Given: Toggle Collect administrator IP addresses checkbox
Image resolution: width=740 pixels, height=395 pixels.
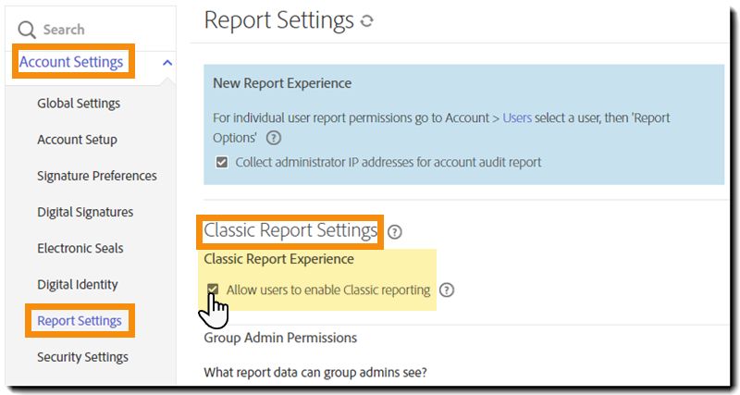Looking at the screenshot, I should pos(221,162).
